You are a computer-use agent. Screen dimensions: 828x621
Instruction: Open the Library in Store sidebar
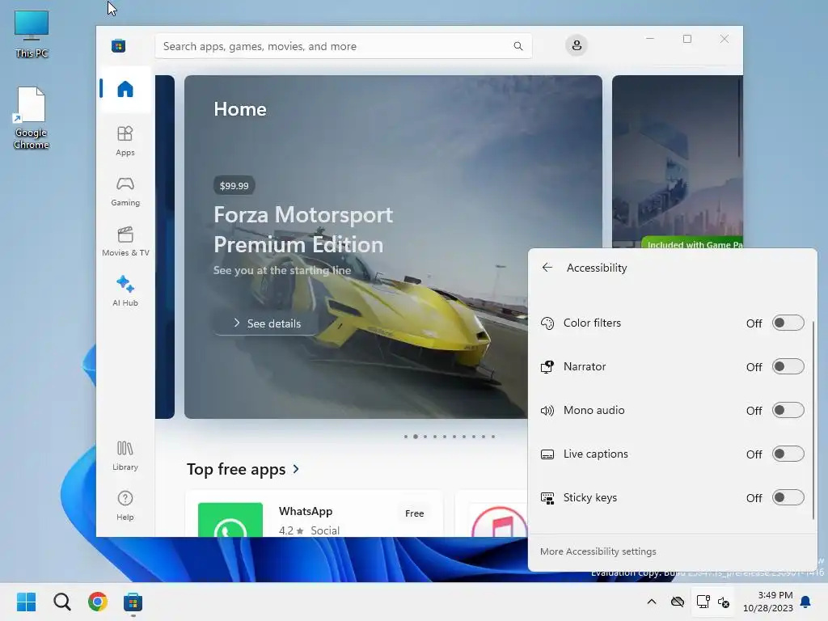point(125,456)
